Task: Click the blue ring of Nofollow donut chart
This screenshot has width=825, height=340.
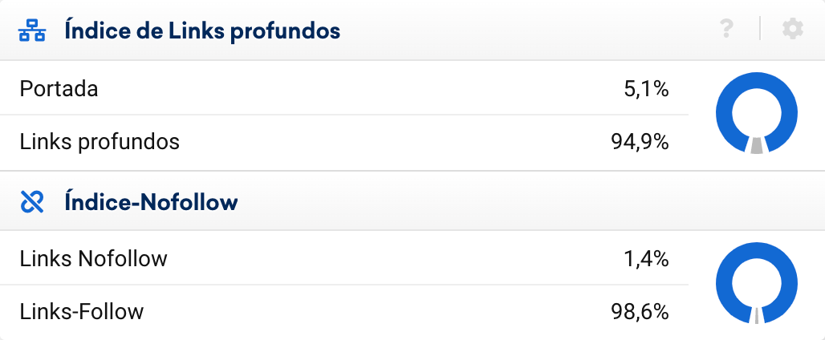Action: tap(756, 252)
